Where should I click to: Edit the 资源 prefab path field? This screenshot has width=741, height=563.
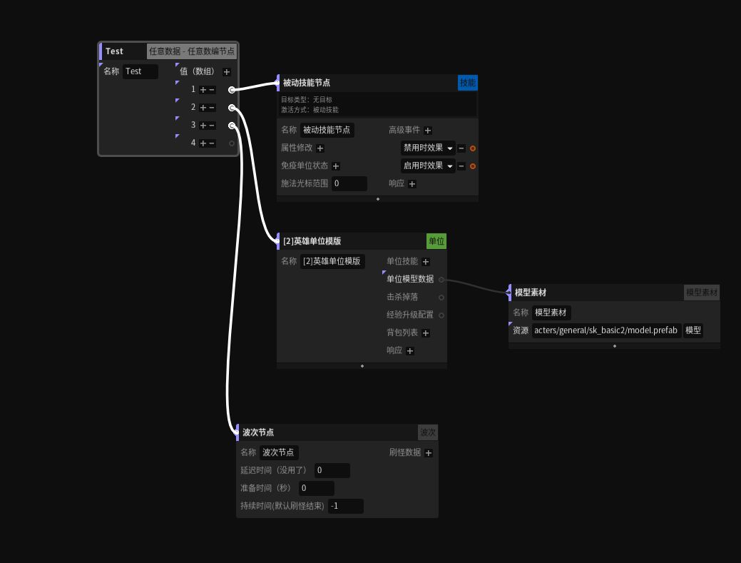pyautogui.click(x=605, y=330)
